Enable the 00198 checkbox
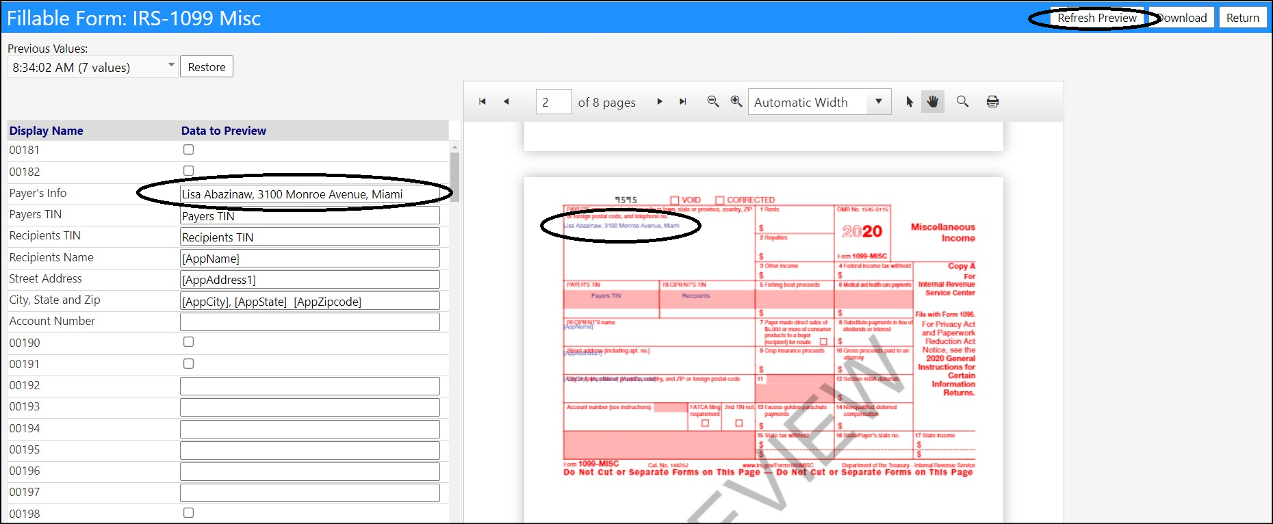The height and width of the screenshot is (524, 1273). pyautogui.click(x=189, y=512)
